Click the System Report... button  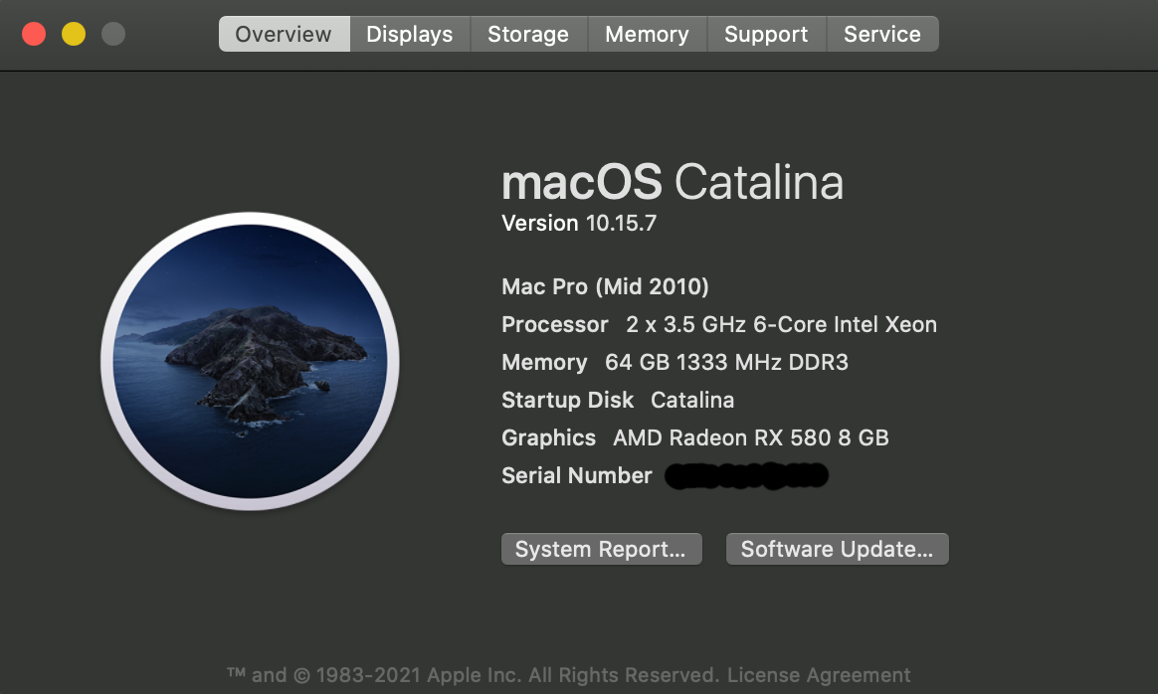pyautogui.click(x=601, y=549)
